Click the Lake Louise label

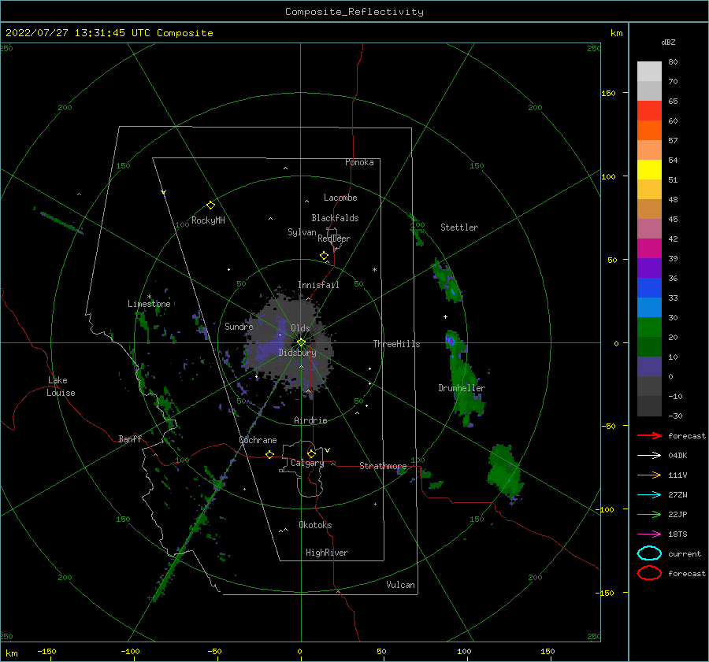click(61, 386)
